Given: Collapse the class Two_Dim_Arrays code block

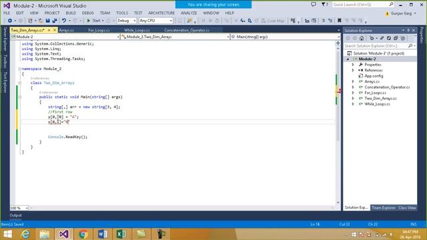Looking at the screenshot, I should pyautogui.click(x=19, y=83).
